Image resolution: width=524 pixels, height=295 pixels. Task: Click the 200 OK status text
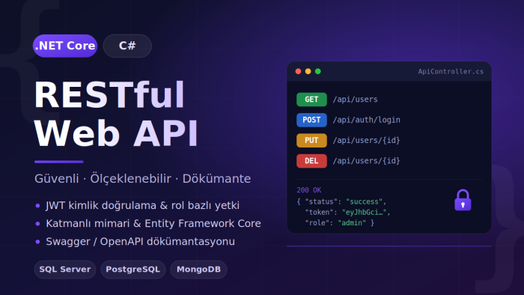pyautogui.click(x=308, y=190)
